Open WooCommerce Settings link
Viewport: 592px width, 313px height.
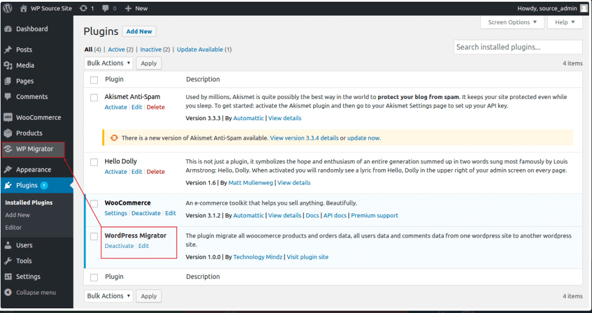(x=116, y=213)
